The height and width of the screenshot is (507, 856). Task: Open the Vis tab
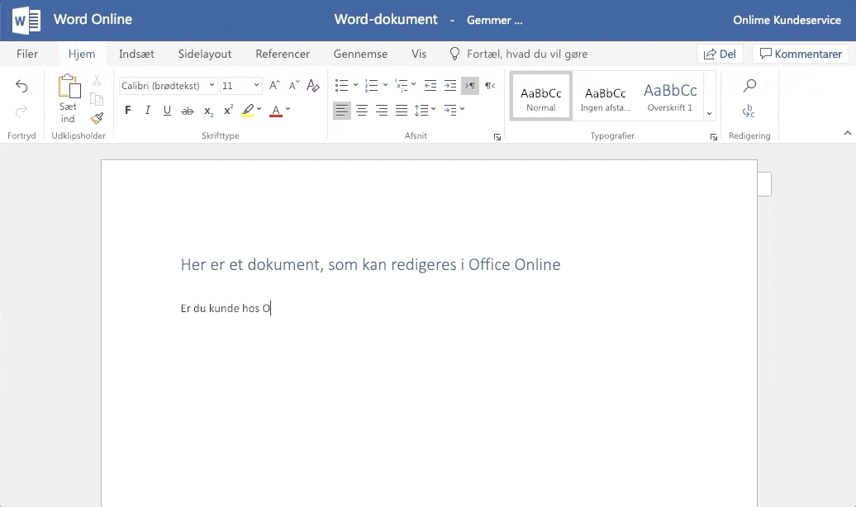click(419, 54)
